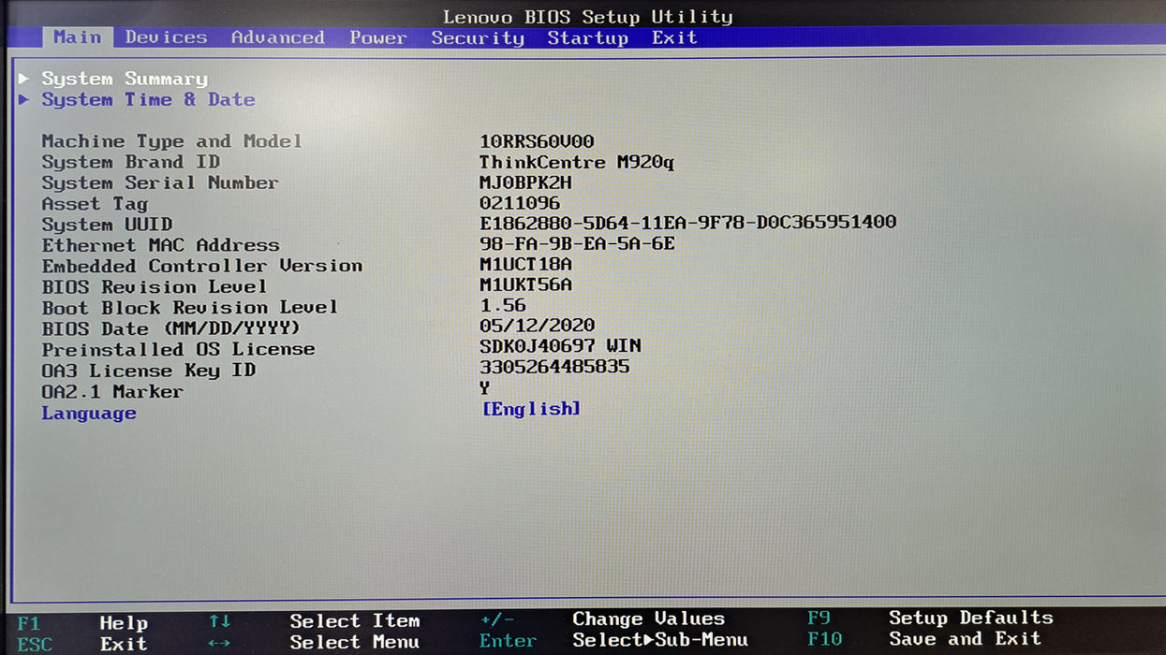
Task: Click BIOS date 05/12/2020
Action: click(537, 326)
